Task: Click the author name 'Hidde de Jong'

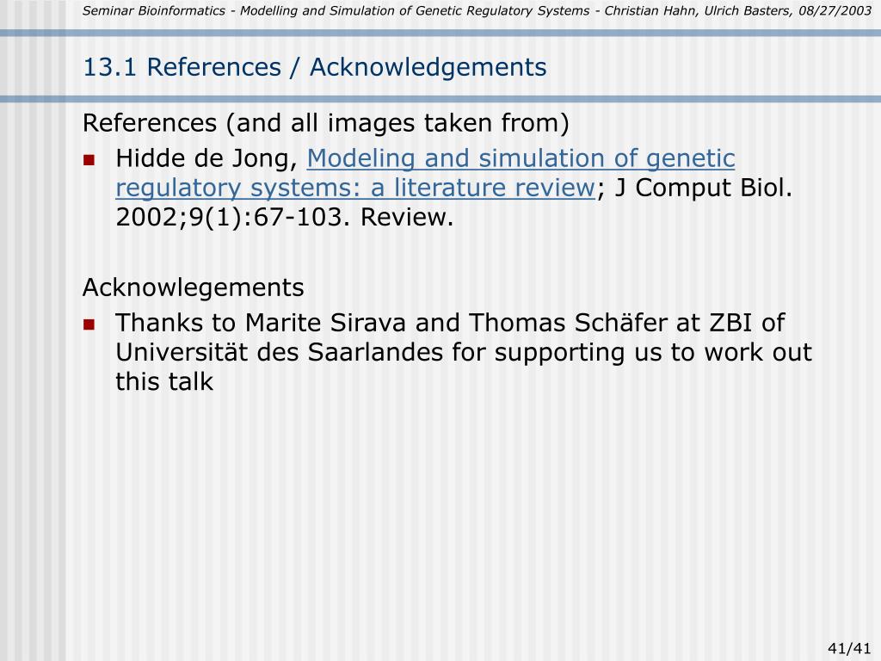Action: (206, 158)
